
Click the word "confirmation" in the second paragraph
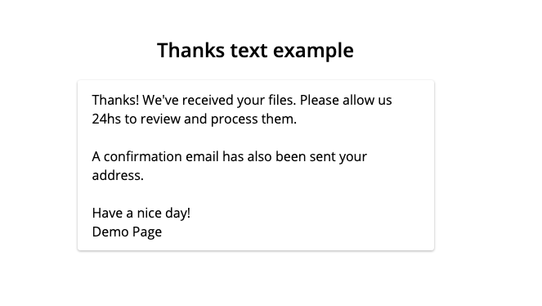coord(143,156)
